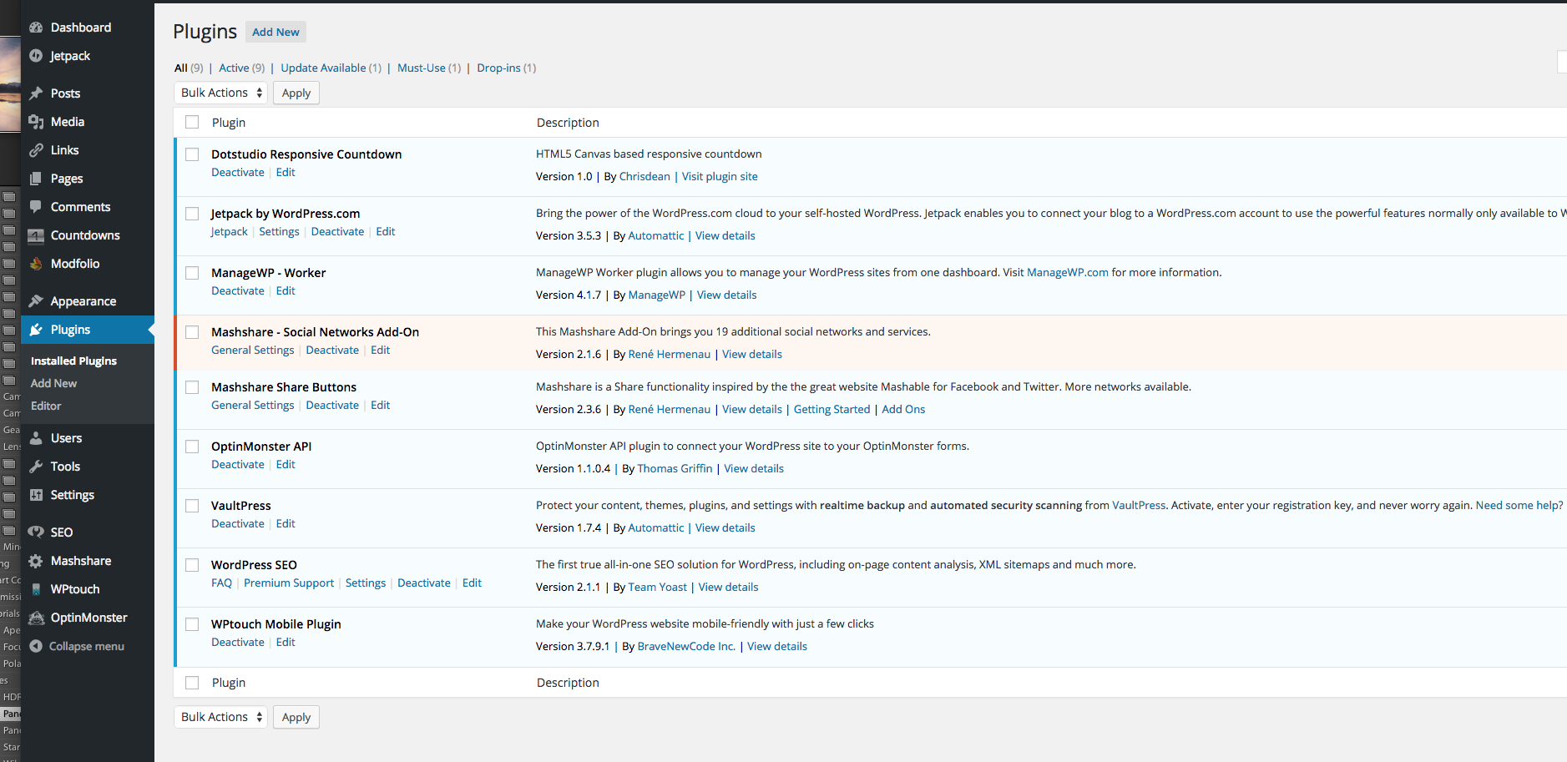Filter by Must-Use plugins
This screenshot has width=1567, height=762.
click(422, 68)
